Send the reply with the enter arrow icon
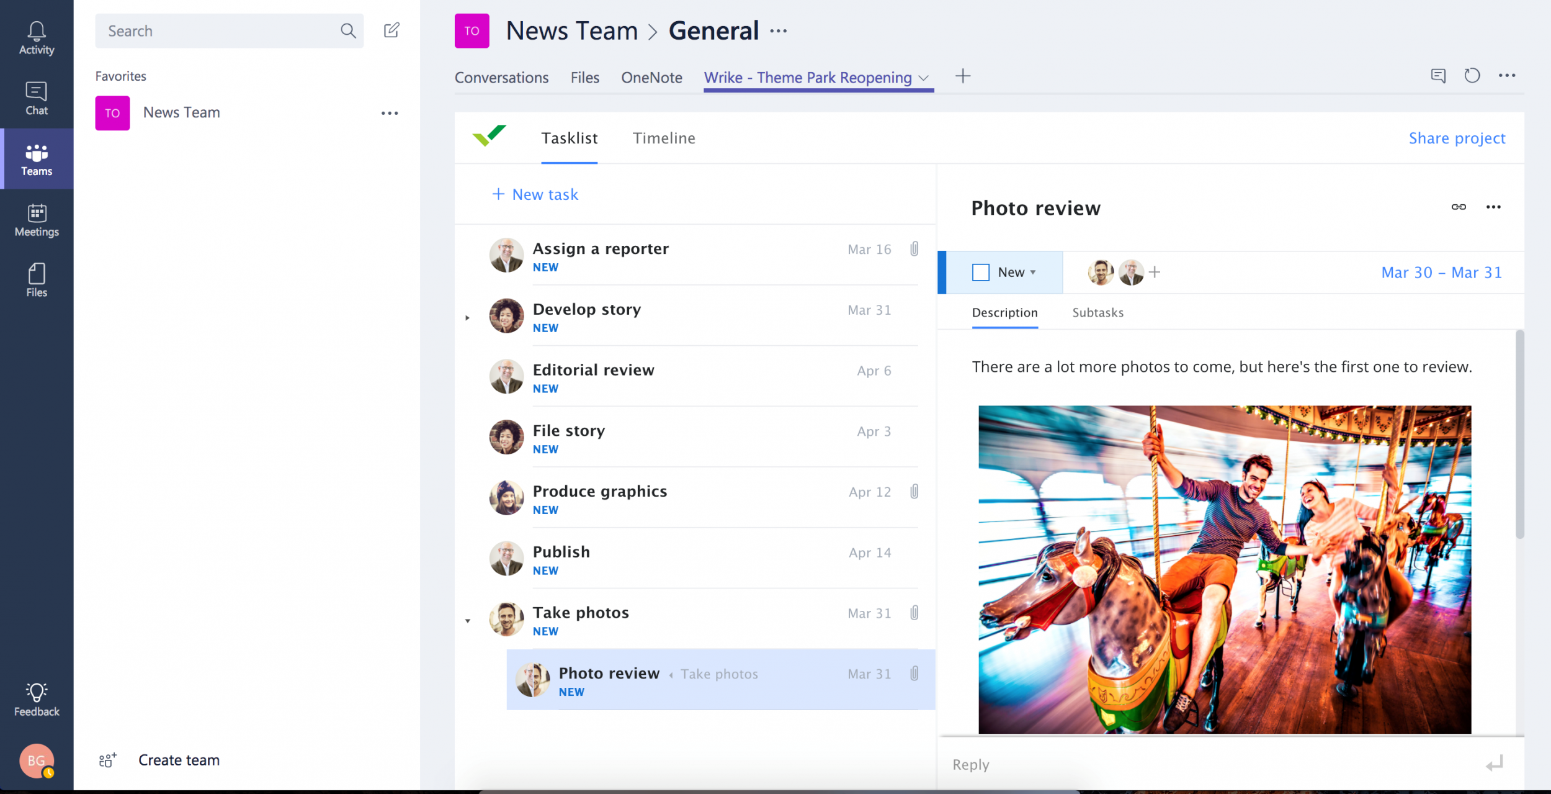The image size is (1551, 794). 1495,764
